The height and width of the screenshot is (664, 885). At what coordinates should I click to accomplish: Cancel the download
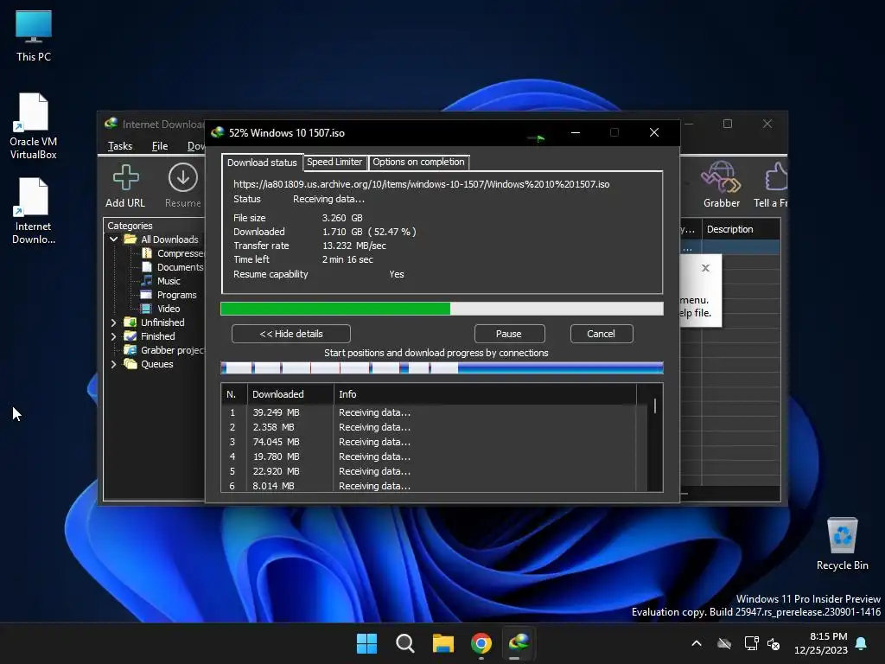(602, 334)
